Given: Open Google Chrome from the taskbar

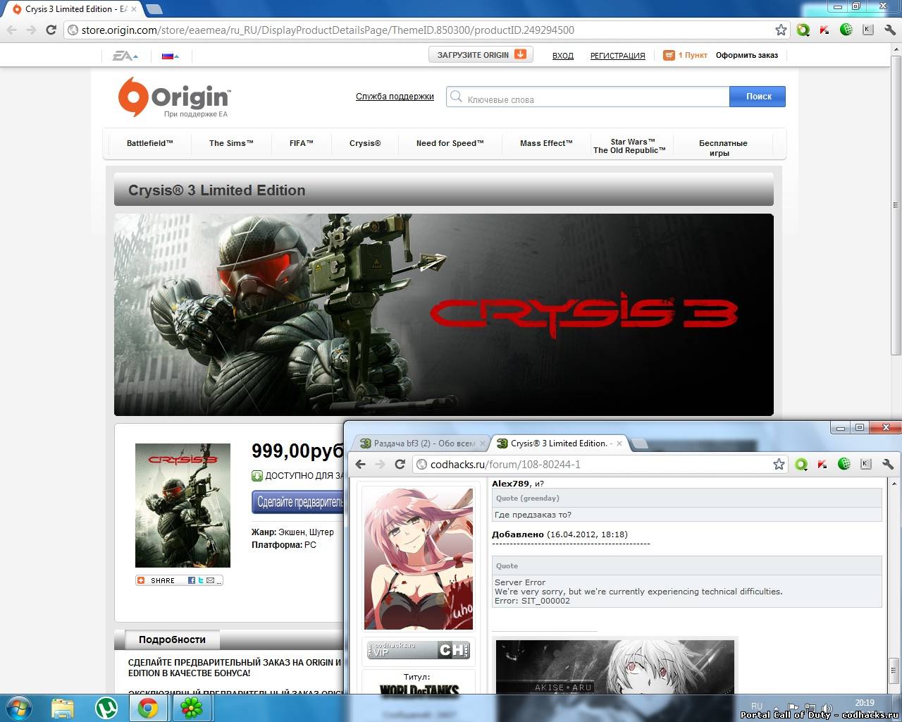Looking at the screenshot, I should coord(148,708).
